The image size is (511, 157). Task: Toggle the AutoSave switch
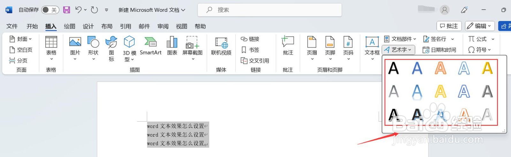(x=50, y=10)
